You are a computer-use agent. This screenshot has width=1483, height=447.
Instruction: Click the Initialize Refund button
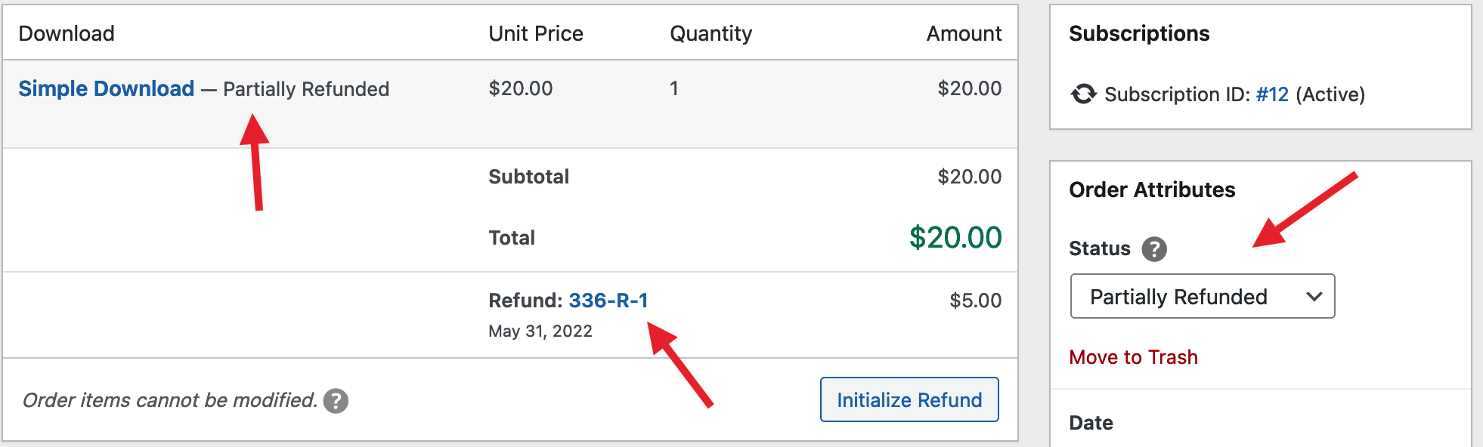(909, 399)
